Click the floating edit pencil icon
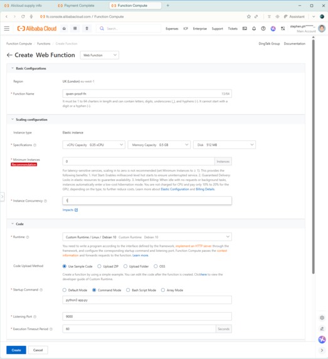 pos(322,328)
